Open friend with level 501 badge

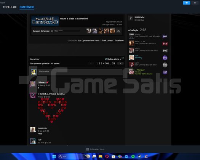click(x=148, y=65)
